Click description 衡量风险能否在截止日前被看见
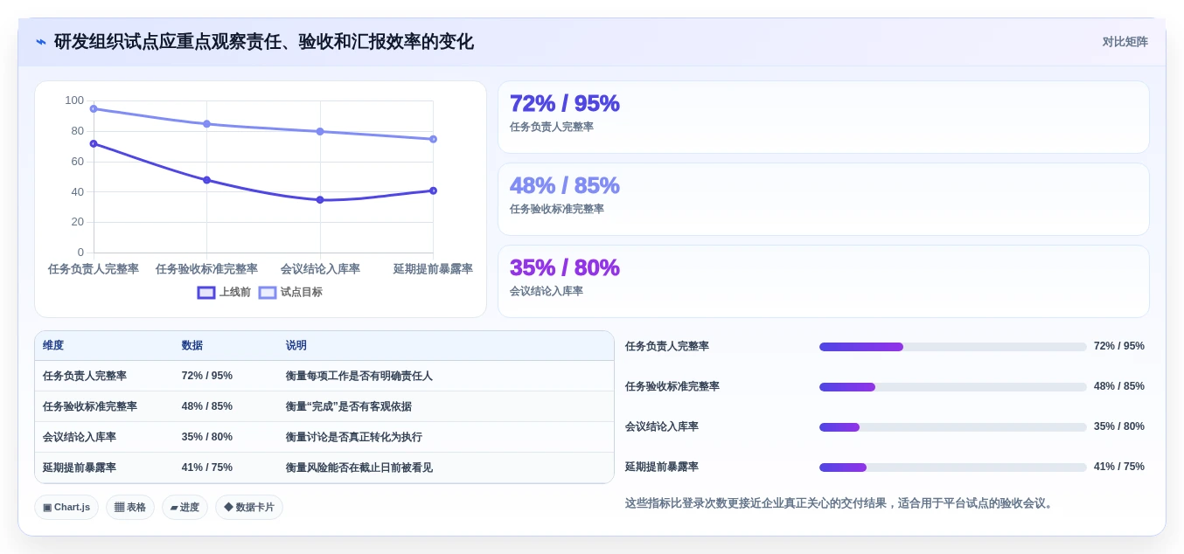The height and width of the screenshot is (554, 1184). (x=359, y=468)
